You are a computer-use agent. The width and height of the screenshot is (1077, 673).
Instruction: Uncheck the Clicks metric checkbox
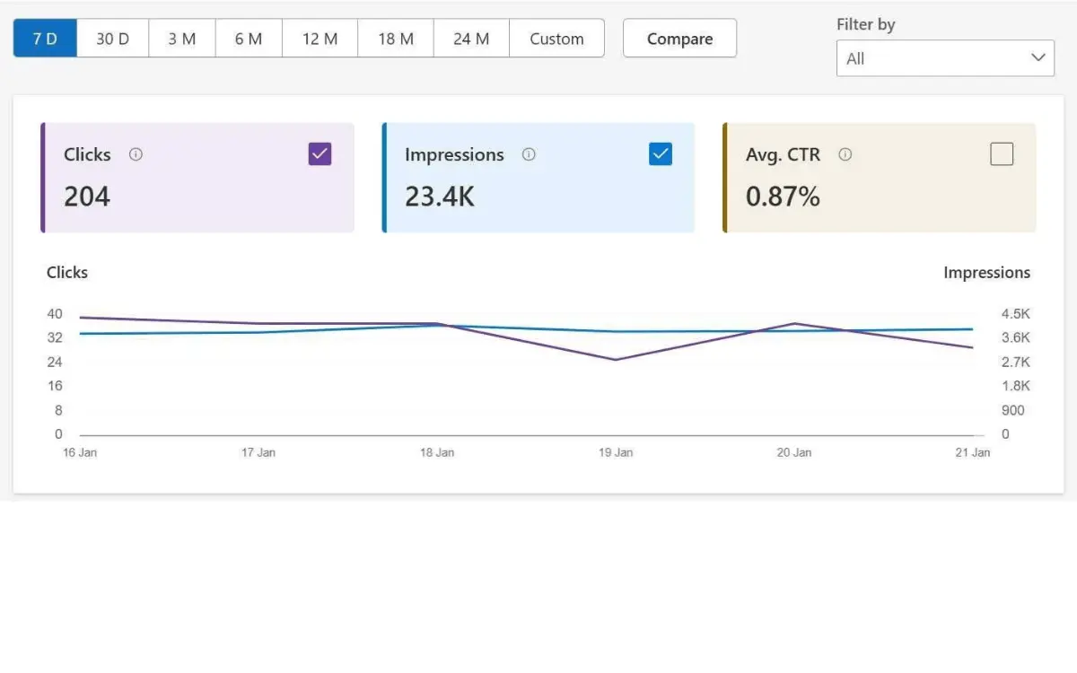tap(320, 153)
